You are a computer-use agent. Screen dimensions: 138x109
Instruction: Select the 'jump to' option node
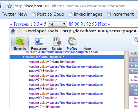click(52, 62)
